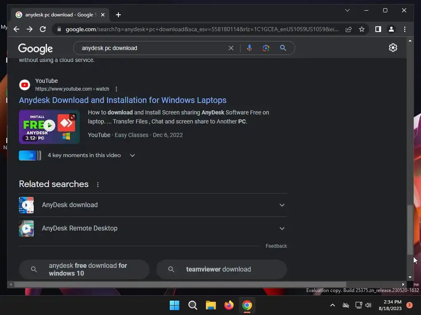Open more options for Related searches
Screen dimensions: 421x315
click(98, 185)
